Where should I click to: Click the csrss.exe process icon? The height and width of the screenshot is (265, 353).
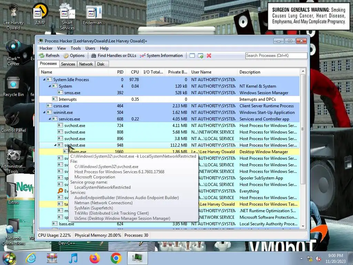(x=49, y=106)
